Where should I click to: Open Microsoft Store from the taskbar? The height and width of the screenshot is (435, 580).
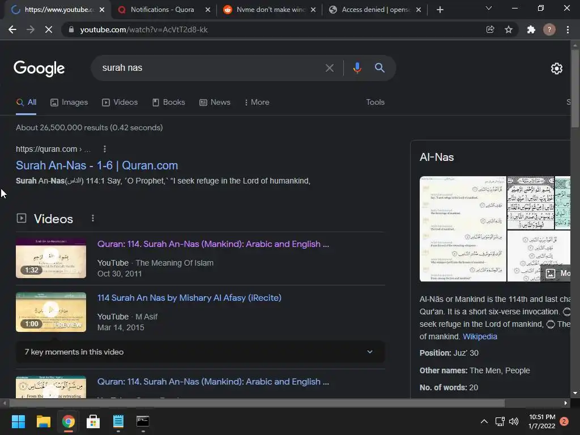click(93, 421)
